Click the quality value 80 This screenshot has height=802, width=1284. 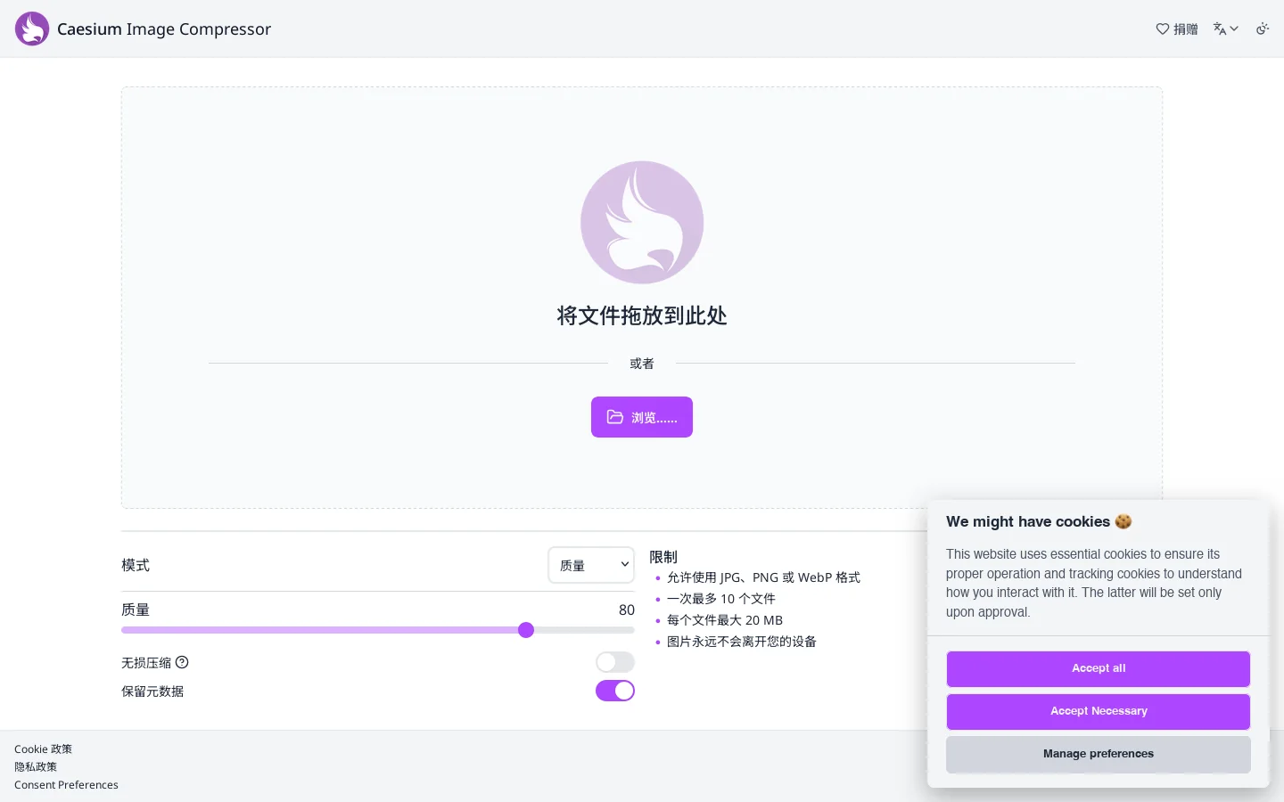click(627, 610)
